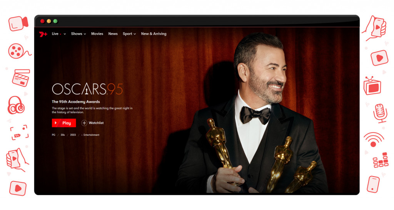
Task: Click the plus circle Watchlist icon
Action: (84, 123)
